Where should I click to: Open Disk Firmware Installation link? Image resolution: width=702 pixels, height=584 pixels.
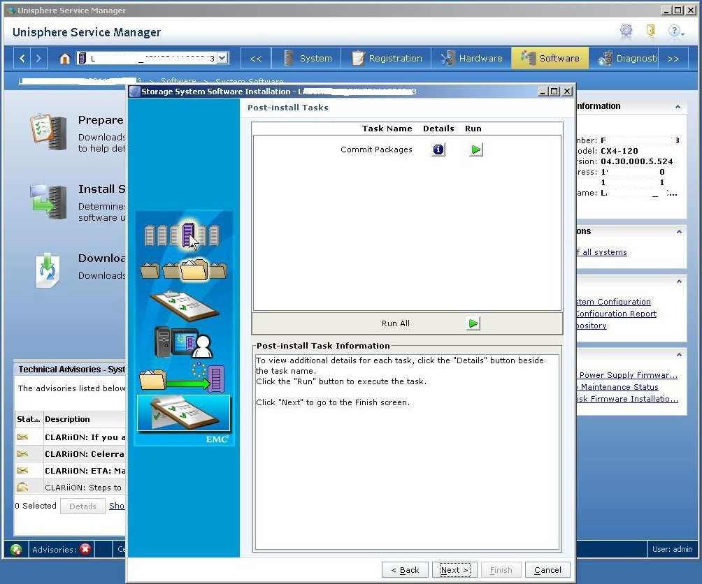(x=627, y=398)
